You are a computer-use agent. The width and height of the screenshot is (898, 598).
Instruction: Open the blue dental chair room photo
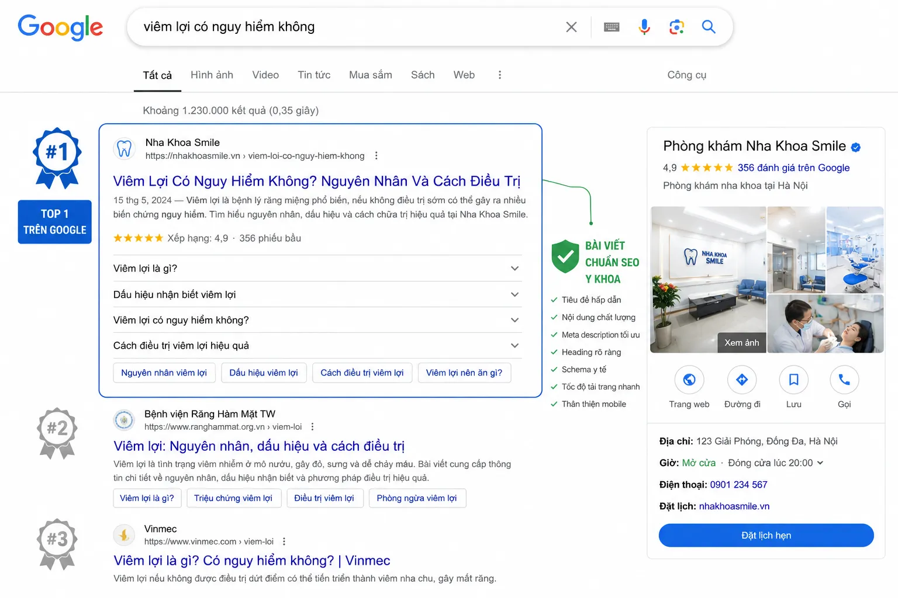pyautogui.click(x=855, y=249)
